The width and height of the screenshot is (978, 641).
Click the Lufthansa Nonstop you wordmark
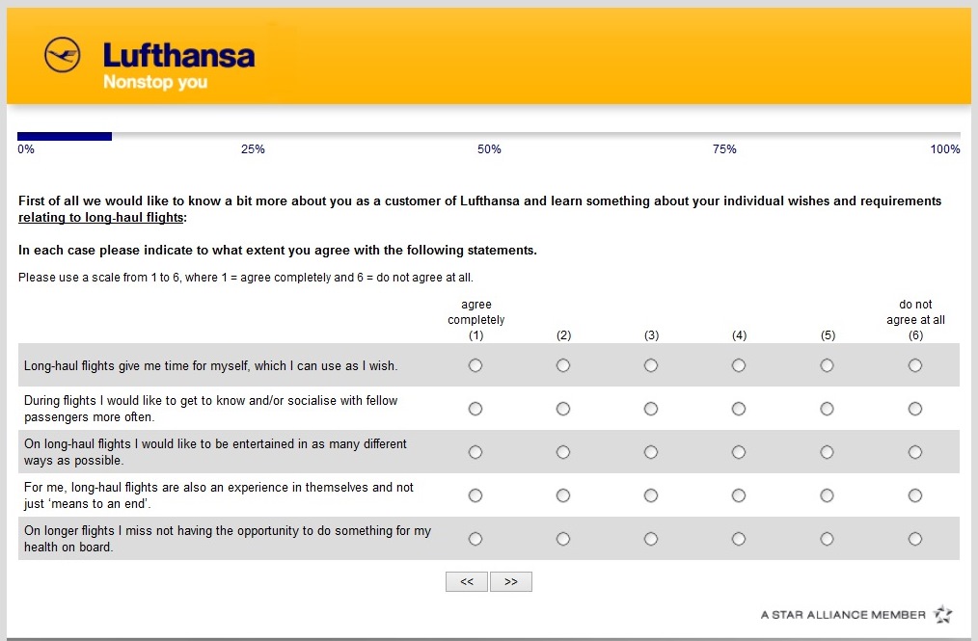pos(178,66)
